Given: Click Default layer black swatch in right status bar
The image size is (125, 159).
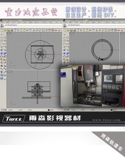Looking at the screenshot, I should (x=111, y=110).
